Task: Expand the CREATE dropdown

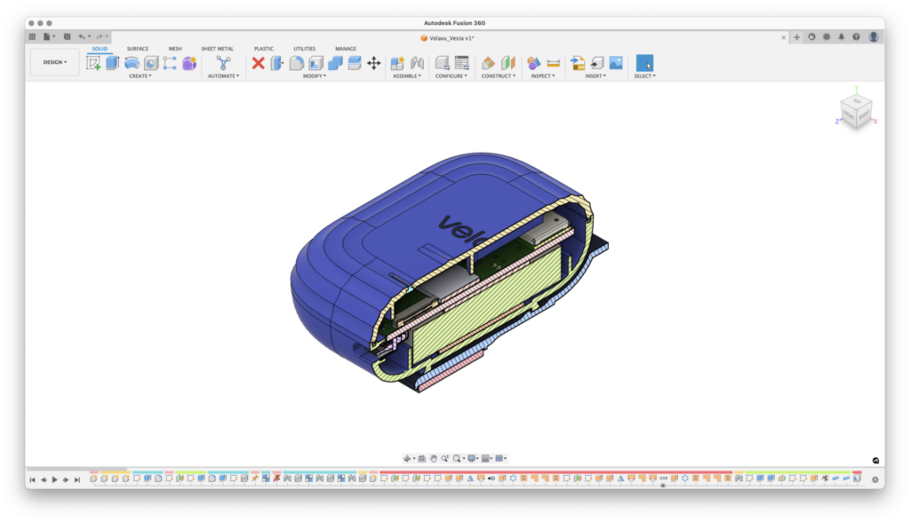Action: 141,76
